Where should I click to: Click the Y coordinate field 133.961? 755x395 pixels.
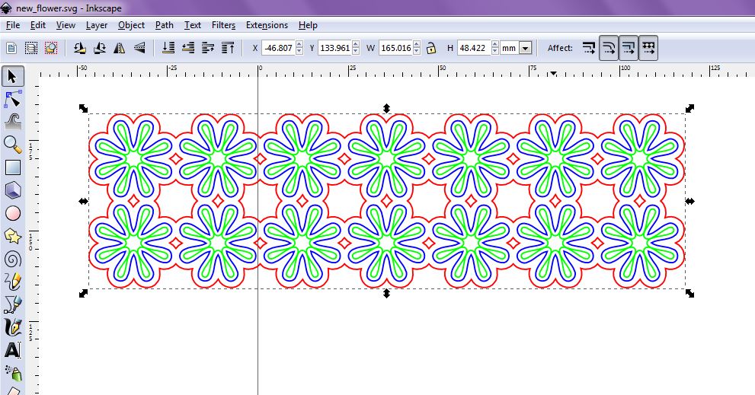pos(335,48)
